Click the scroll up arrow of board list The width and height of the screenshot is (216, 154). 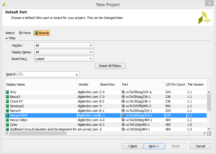pos(209,92)
